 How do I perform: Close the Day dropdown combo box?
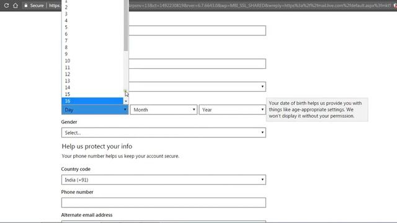tap(95, 110)
